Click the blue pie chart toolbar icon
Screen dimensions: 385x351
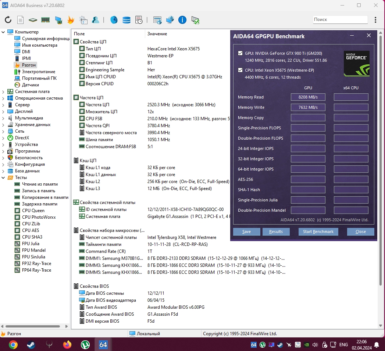coord(114,20)
